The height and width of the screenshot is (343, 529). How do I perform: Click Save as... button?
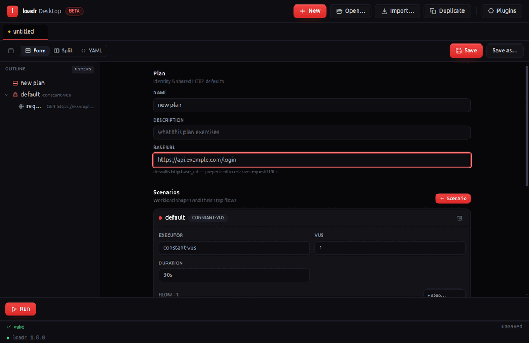505,51
